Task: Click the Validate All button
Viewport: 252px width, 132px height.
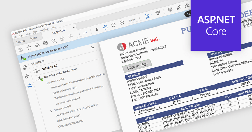Action: tap(50, 67)
